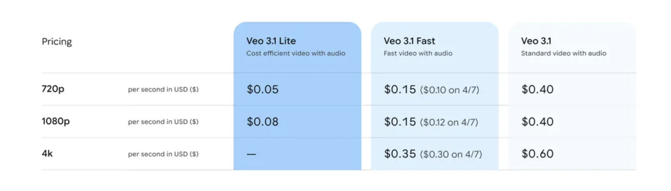Click the Veo 3.1 Fast 4k $0.35 price
Viewport: 671px width, 191px height.
(400, 154)
